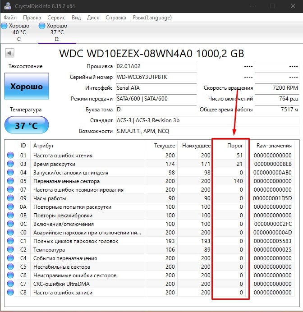Open the Файл menu
This screenshot has height=312, width=303.
click(x=10, y=18)
